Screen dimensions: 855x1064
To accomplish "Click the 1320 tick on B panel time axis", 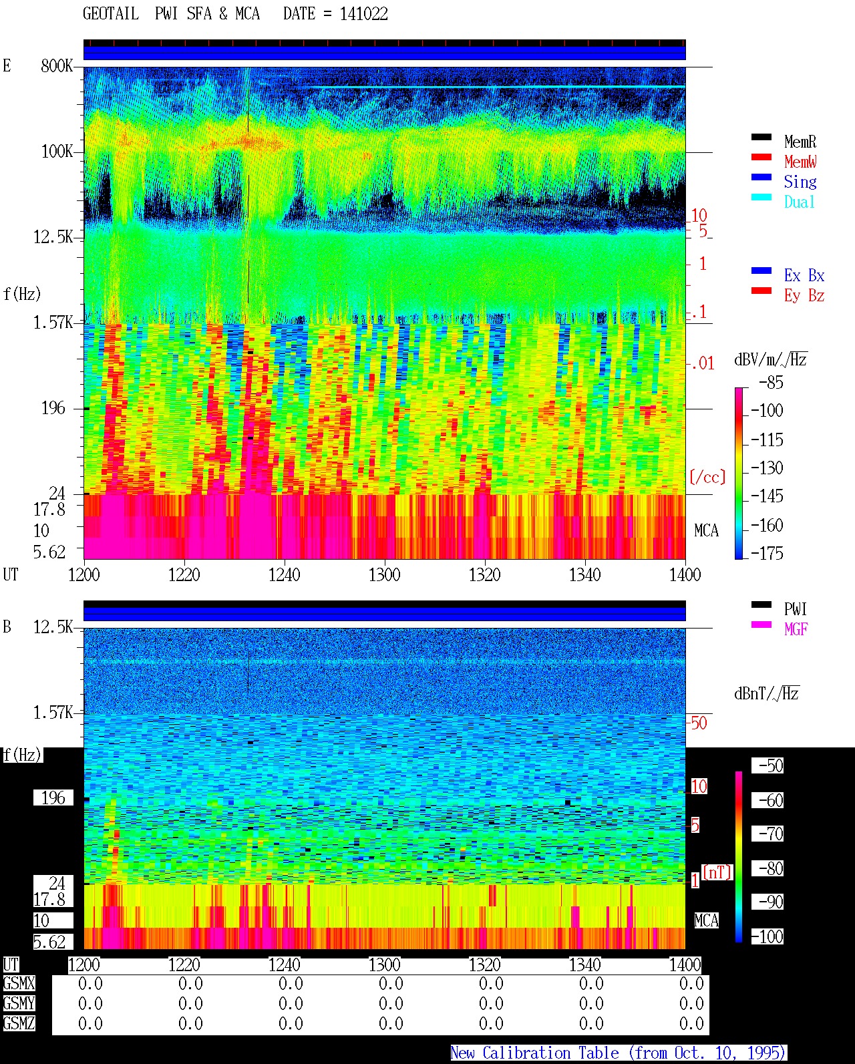I will (x=484, y=965).
